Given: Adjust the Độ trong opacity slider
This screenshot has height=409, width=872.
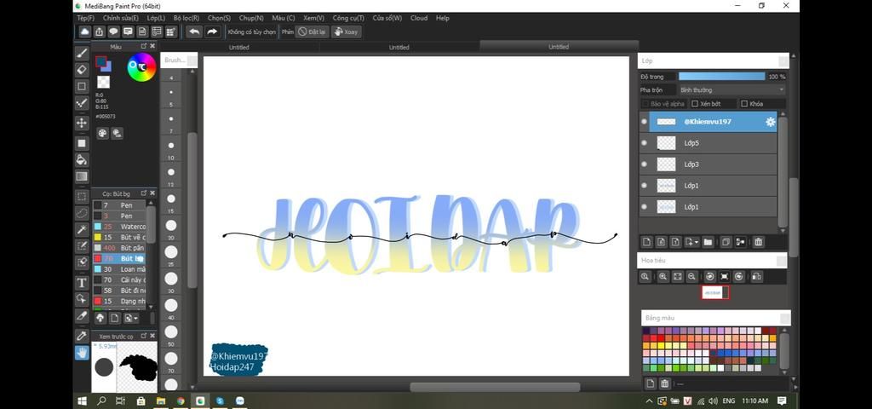Looking at the screenshot, I should (722, 76).
